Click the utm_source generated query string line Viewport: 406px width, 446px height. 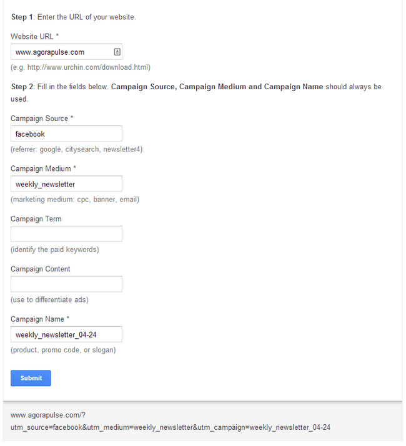pyautogui.click(x=171, y=427)
